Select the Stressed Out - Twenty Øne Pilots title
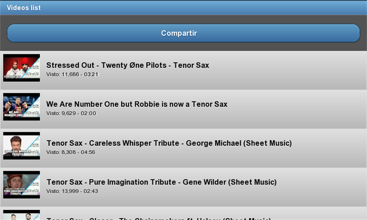This screenshot has height=220, width=367. click(x=127, y=65)
